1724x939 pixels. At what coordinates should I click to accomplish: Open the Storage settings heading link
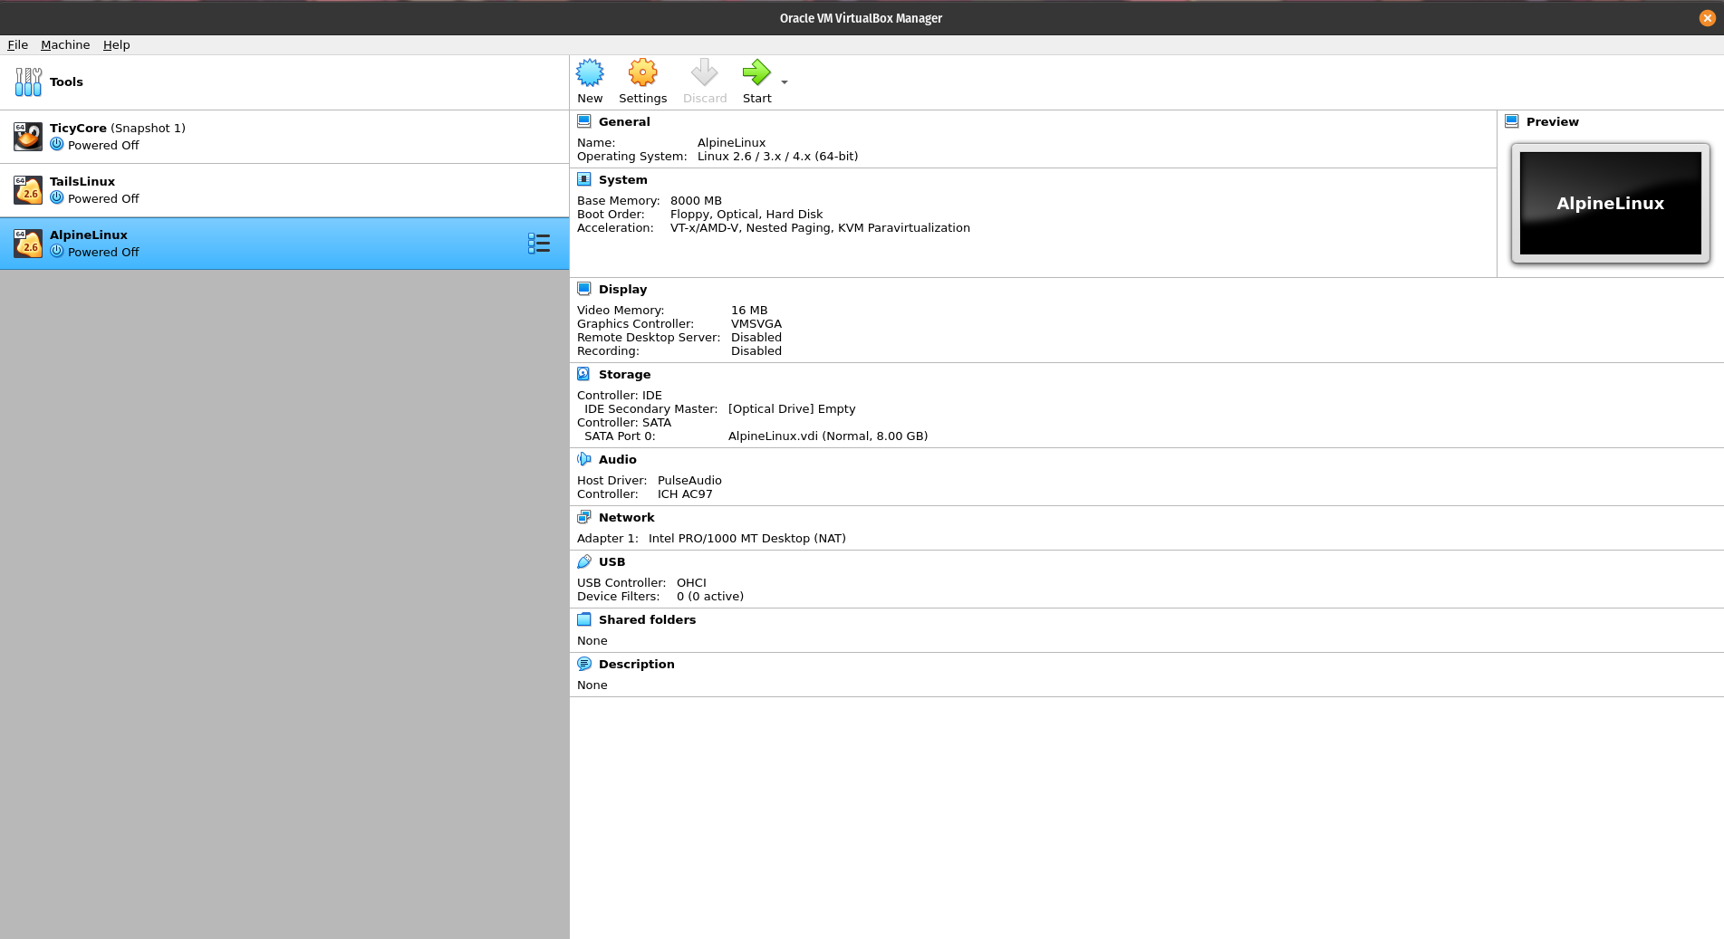click(x=624, y=374)
